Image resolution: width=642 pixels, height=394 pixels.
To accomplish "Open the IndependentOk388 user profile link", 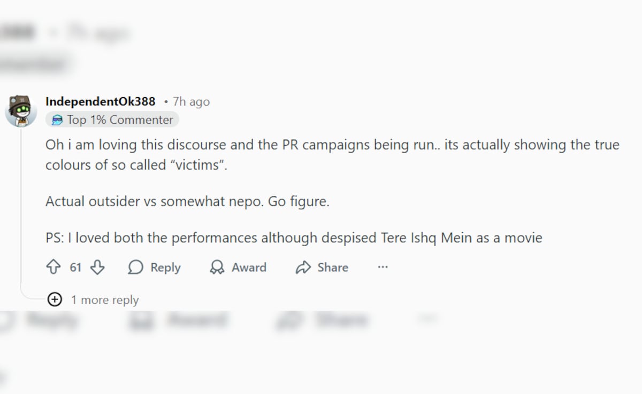I will 100,101.
